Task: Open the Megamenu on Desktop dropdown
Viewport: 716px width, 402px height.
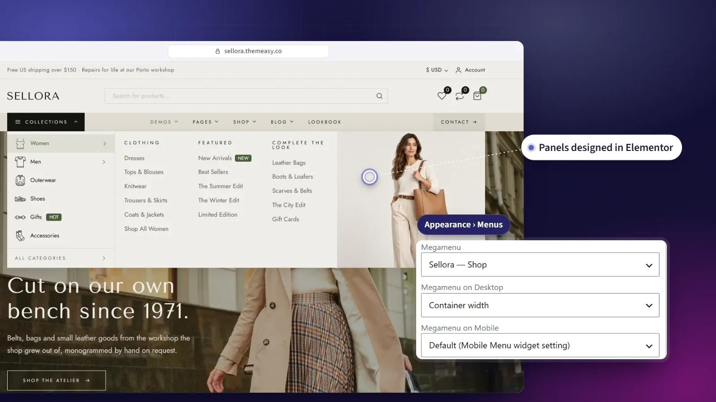Action: tap(540, 305)
